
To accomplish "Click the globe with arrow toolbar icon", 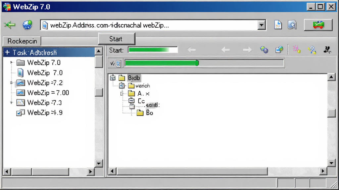I will (x=264, y=50).
